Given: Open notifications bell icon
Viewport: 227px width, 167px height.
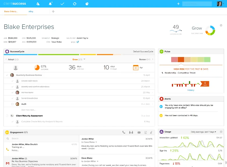Looking at the screenshot, I should coord(51,3).
